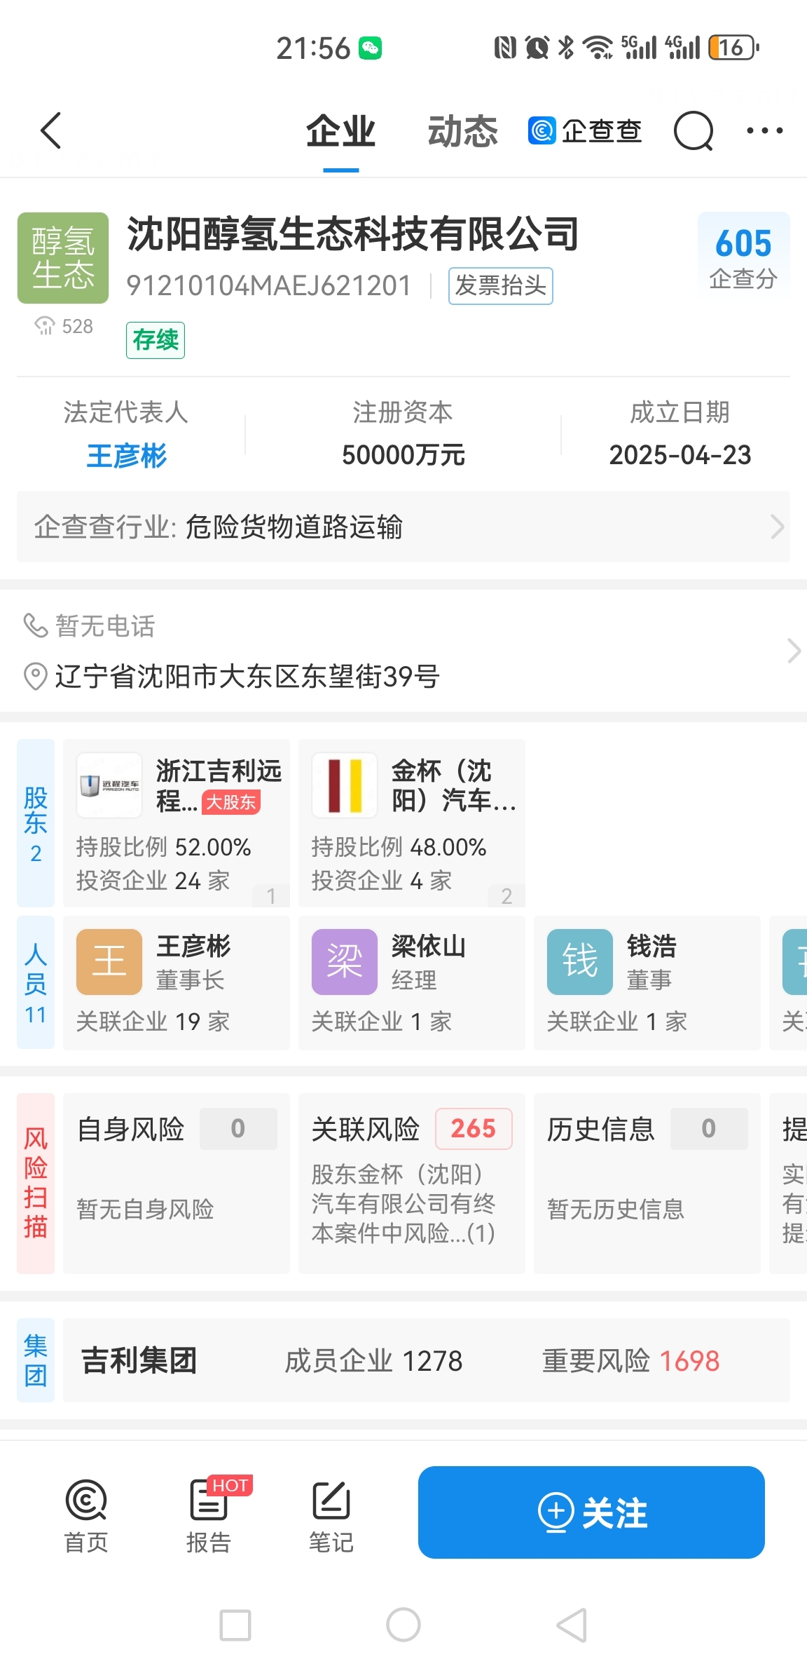Screen dimensions: 807x1666
Task: Open 首页 home icon
Action: pos(86,1516)
